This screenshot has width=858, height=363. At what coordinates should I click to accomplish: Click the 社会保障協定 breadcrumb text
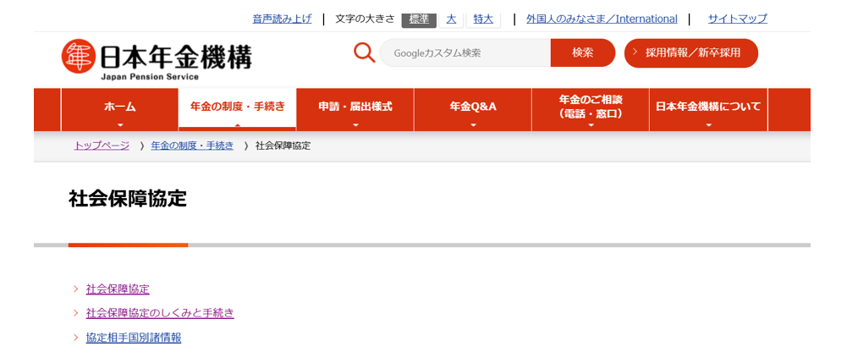pyautogui.click(x=283, y=146)
